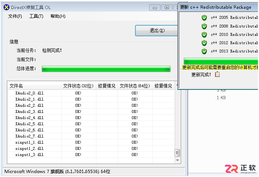
Task: Click the C++ update package progress bar
Action: pos(221,61)
